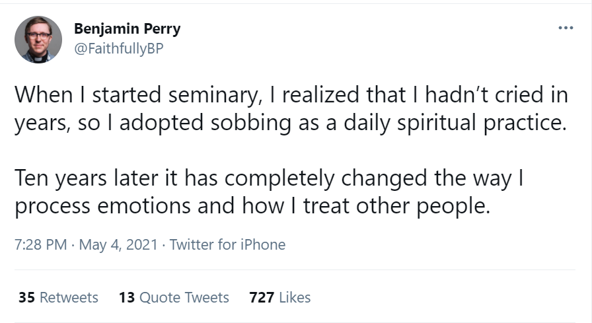Click the number 727 like count
The width and height of the screenshot is (592, 323).
point(262,297)
